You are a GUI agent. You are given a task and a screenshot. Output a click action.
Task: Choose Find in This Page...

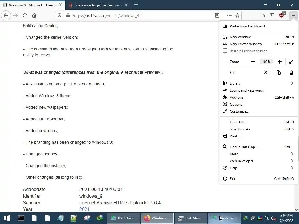coord(258,147)
